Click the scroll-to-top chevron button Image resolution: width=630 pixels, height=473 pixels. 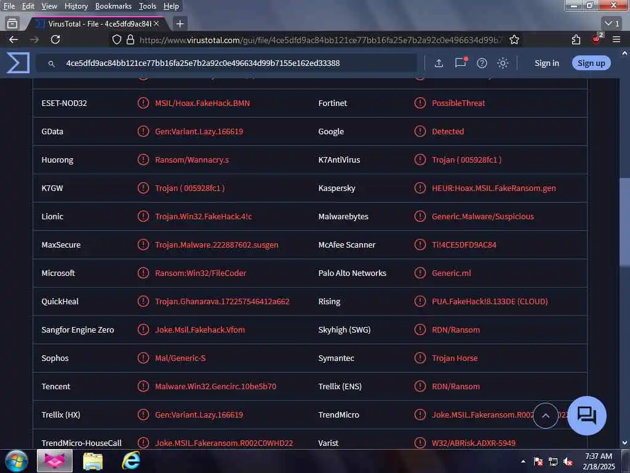pyautogui.click(x=545, y=416)
